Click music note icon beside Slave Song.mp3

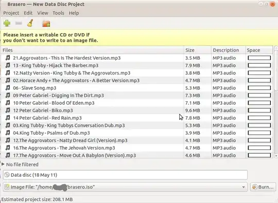(x=8, y=88)
